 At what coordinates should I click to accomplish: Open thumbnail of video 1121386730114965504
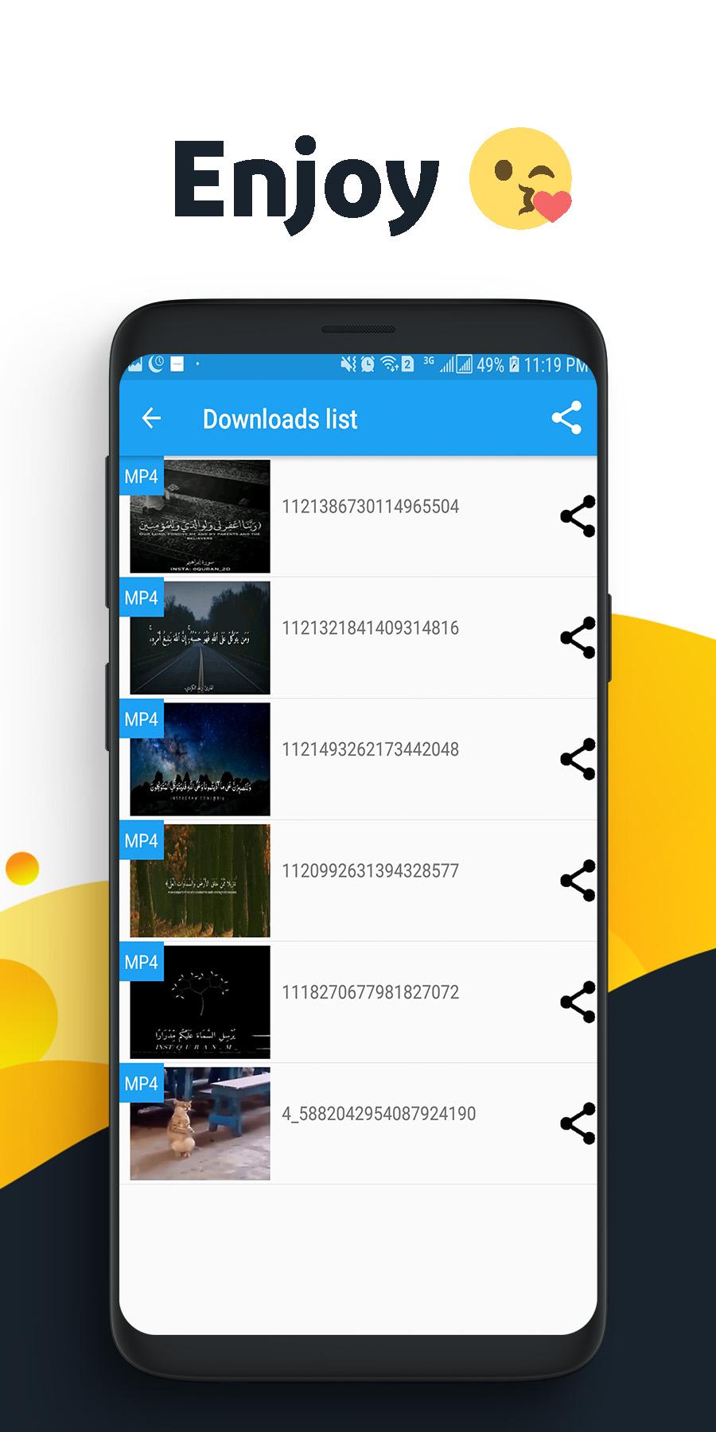tap(200, 516)
